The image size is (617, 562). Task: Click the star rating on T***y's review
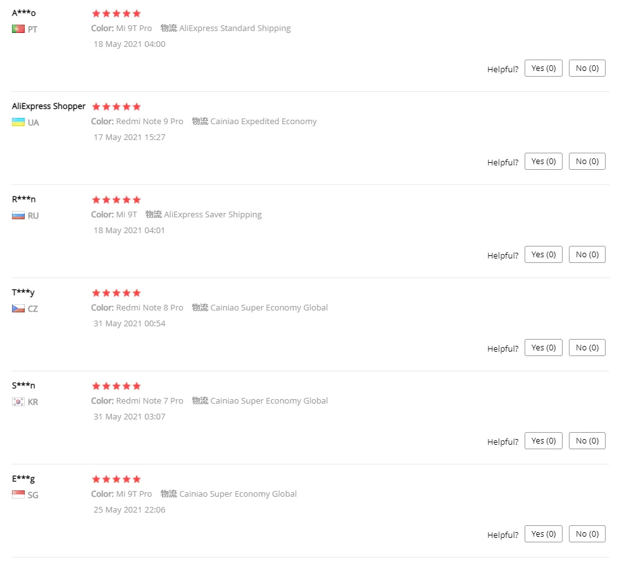click(x=116, y=293)
